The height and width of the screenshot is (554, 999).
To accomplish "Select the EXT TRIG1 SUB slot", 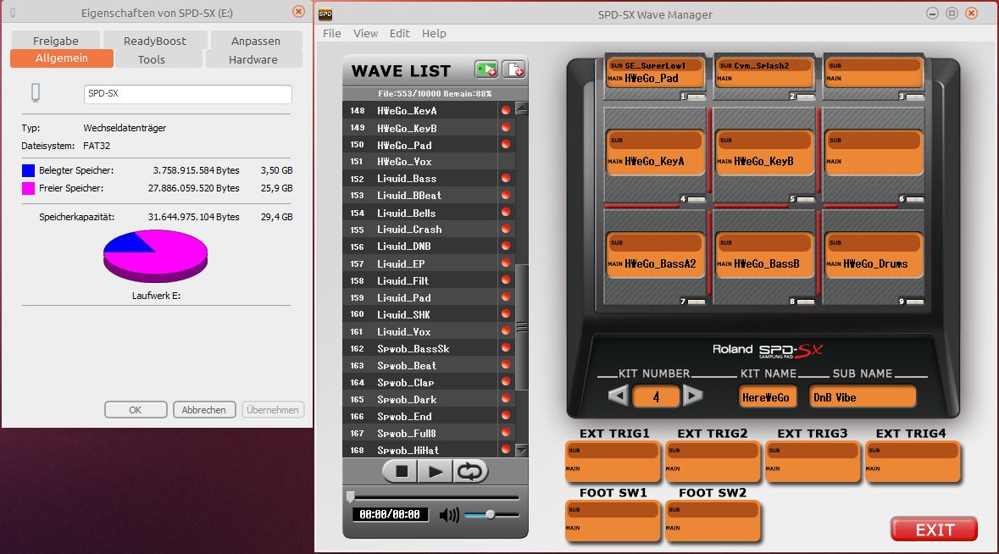I will (x=613, y=450).
